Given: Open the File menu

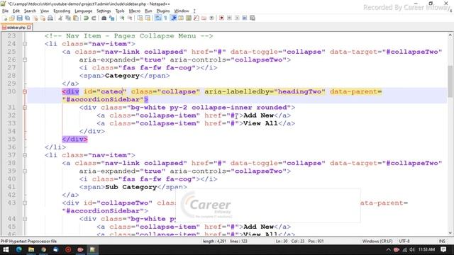Looking at the screenshot, I should 5,11.
